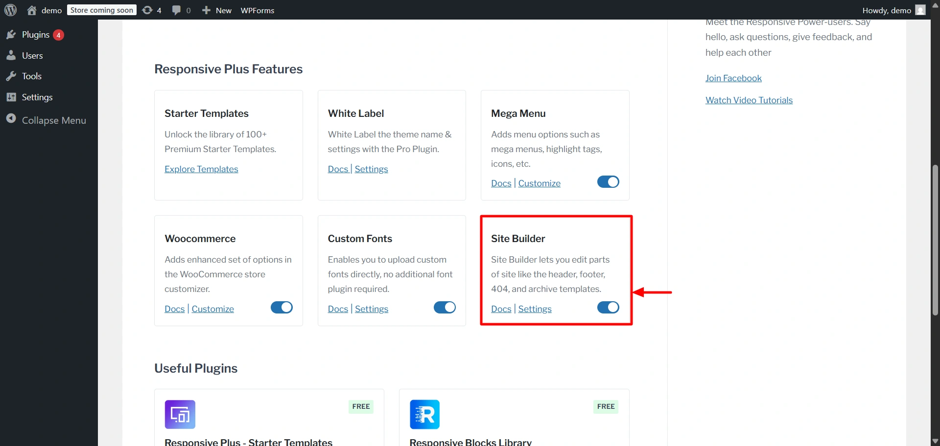Open Explore Templates link
940x446 pixels.
click(x=201, y=169)
